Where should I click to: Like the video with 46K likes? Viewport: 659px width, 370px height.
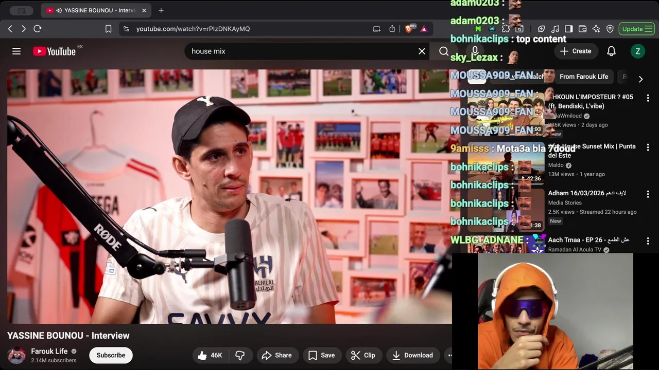tap(210, 355)
